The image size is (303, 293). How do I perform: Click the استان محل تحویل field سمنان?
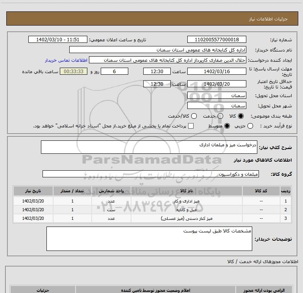coord(216,95)
